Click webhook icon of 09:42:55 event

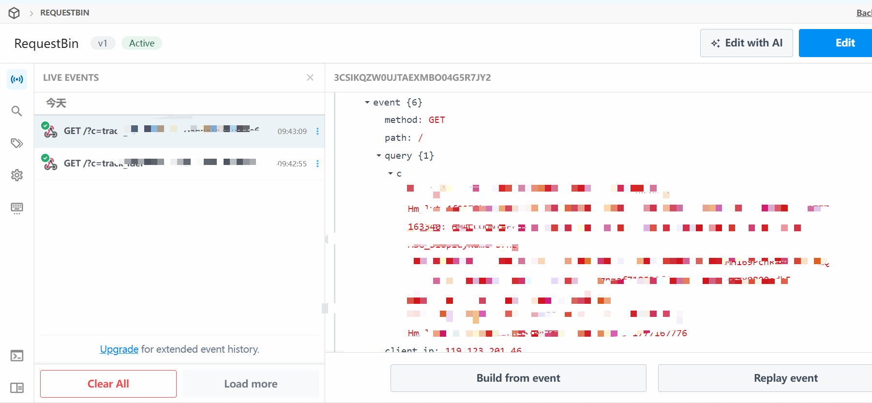(x=50, y=163)
